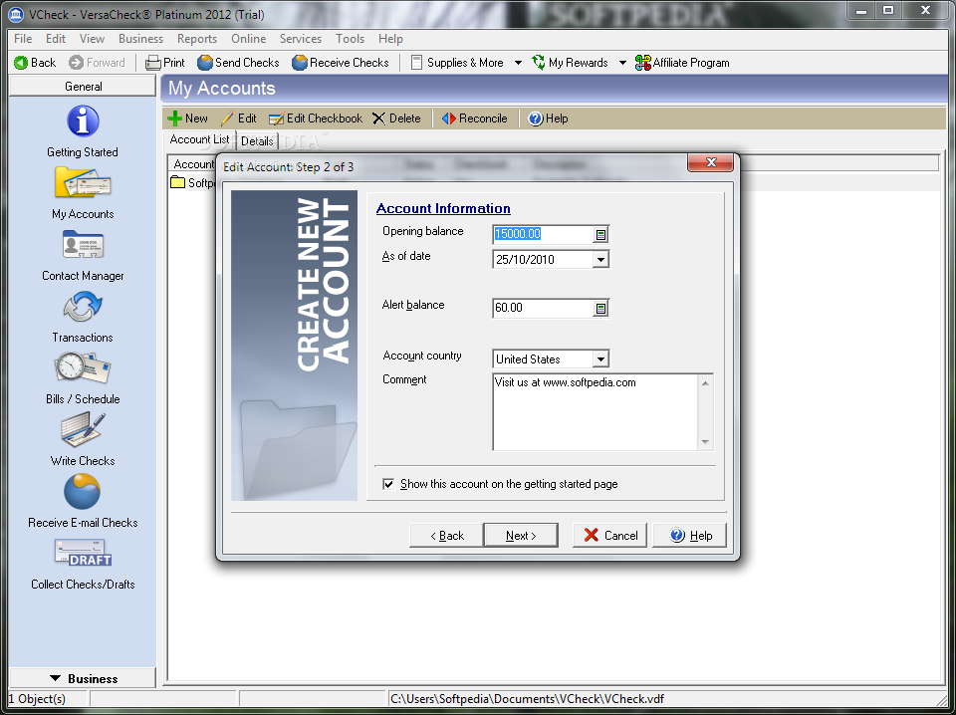Click the Forward toolbar button
This screenshot has height=715, width=956.
coord(97,62)
